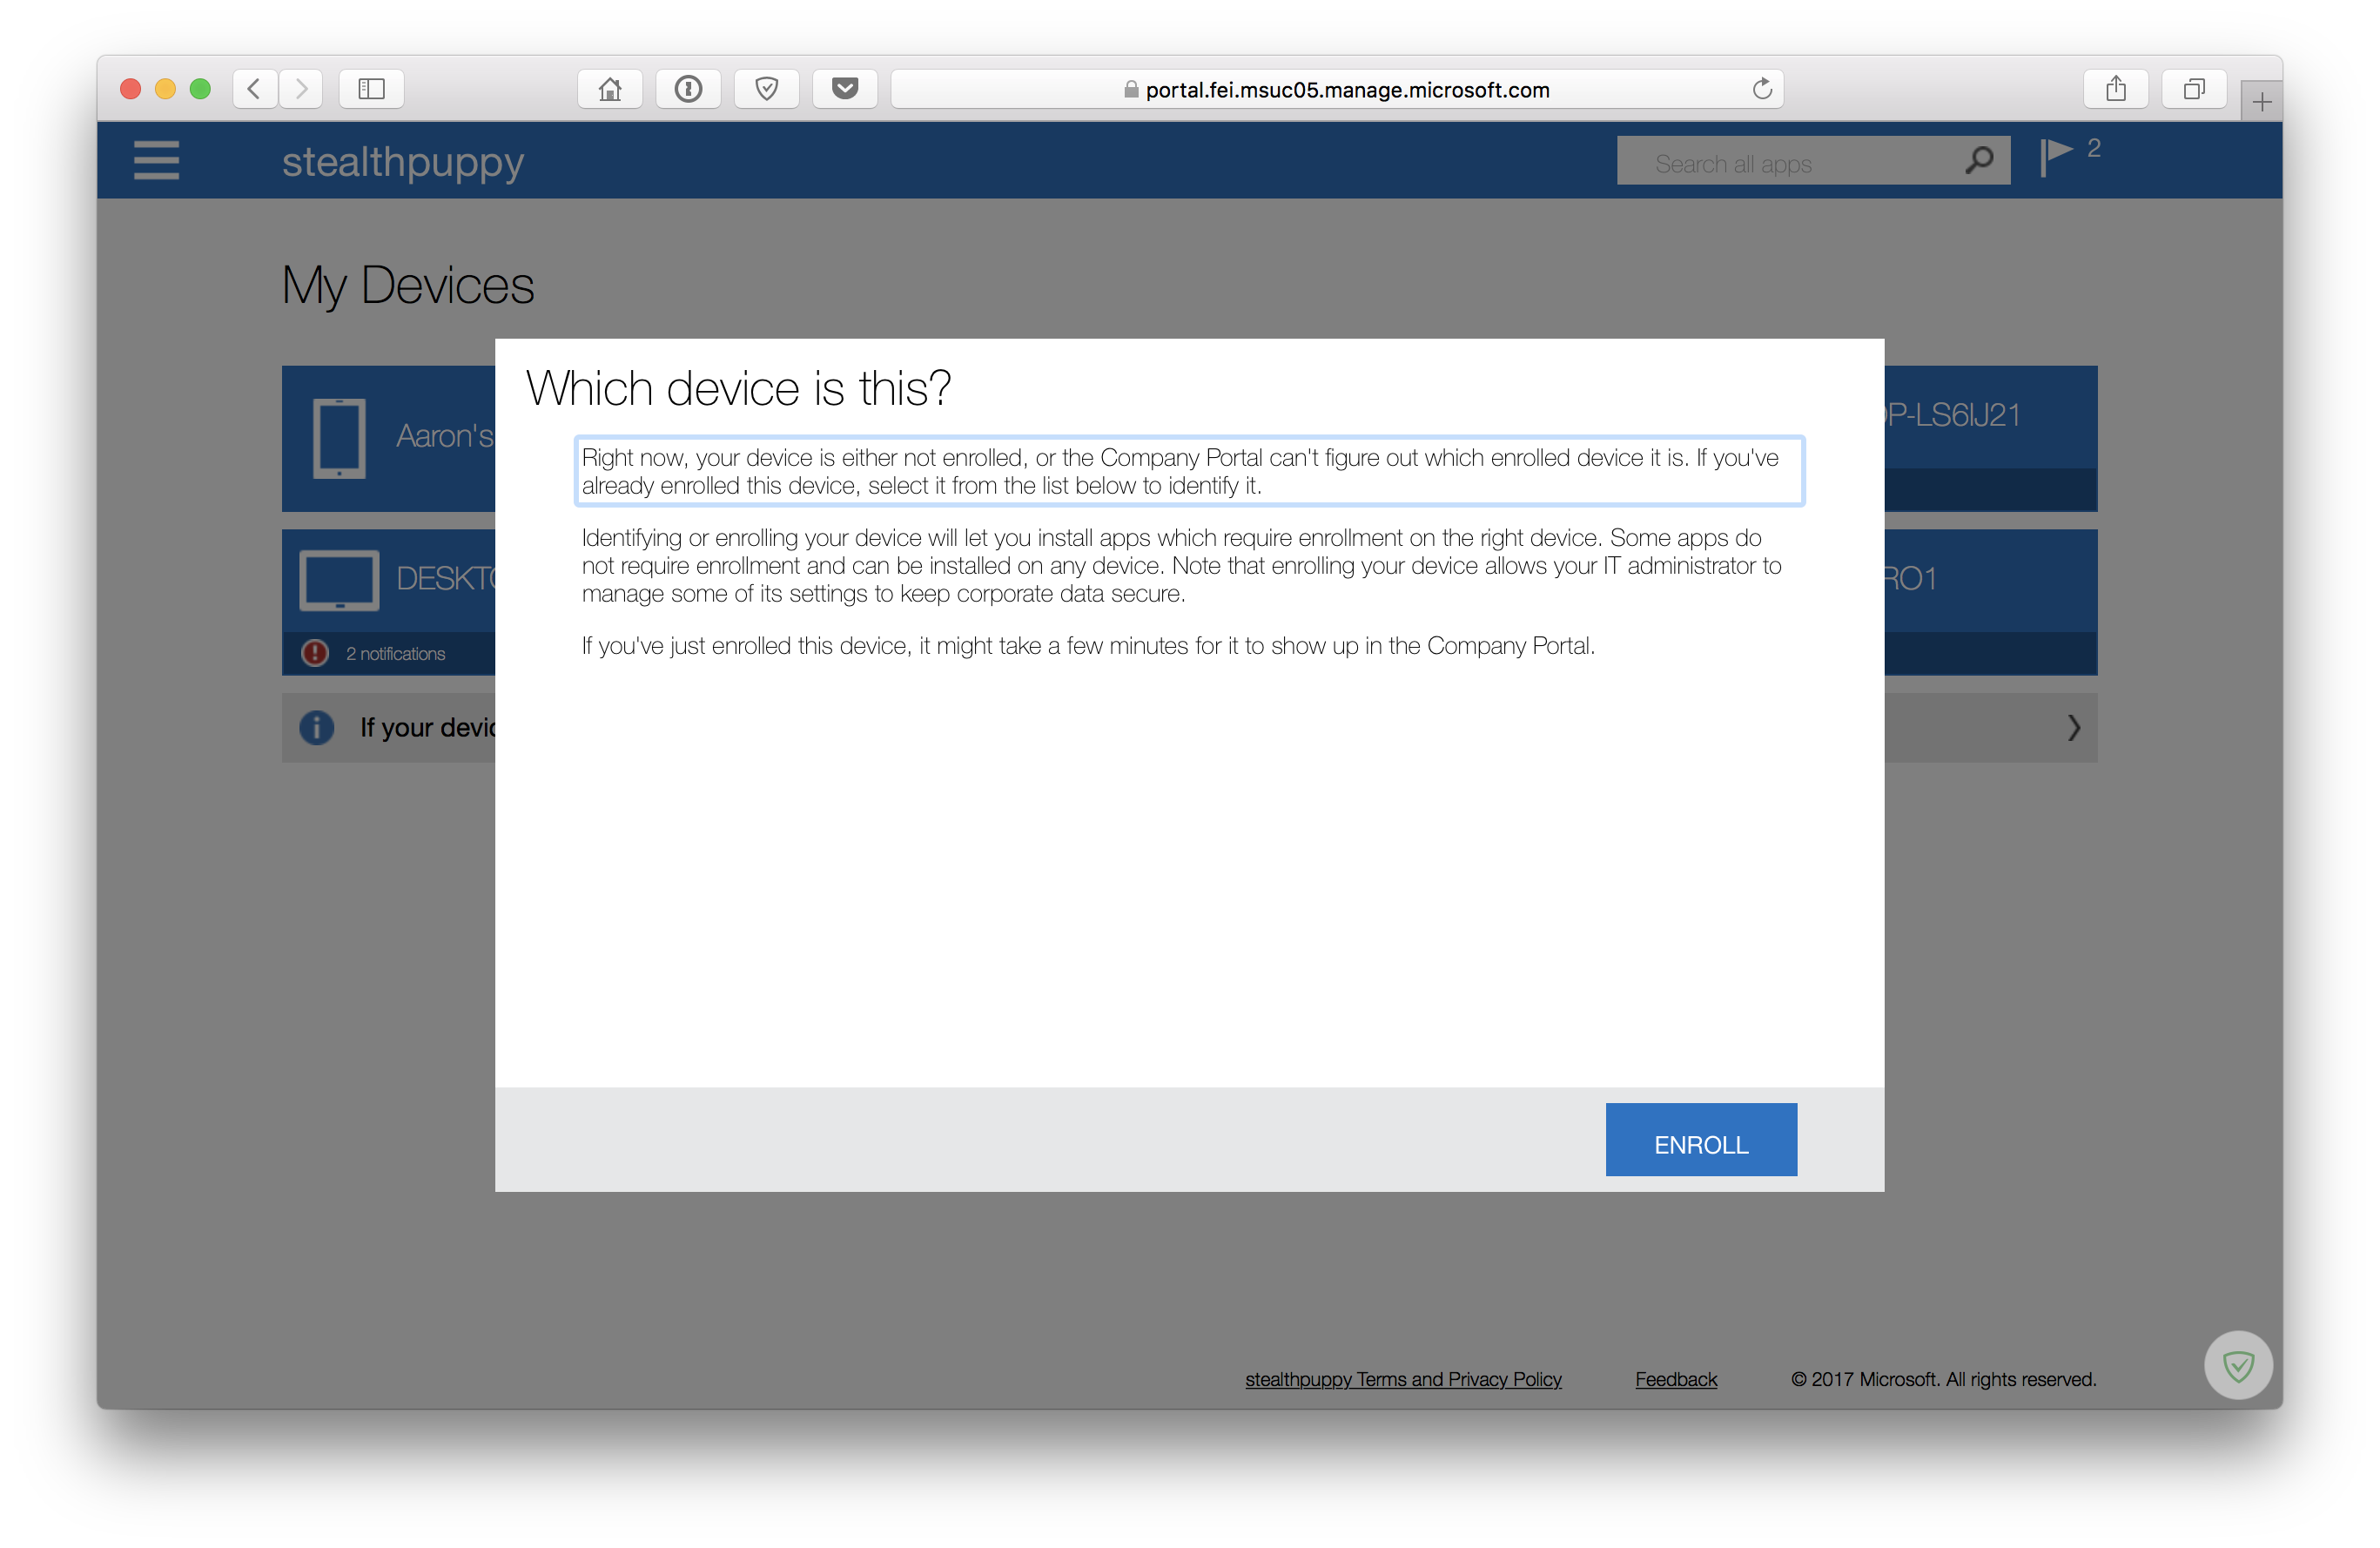
Task: Click the Pocket save icon in browser
Action: pyautogui.click(x=846, y=89)
